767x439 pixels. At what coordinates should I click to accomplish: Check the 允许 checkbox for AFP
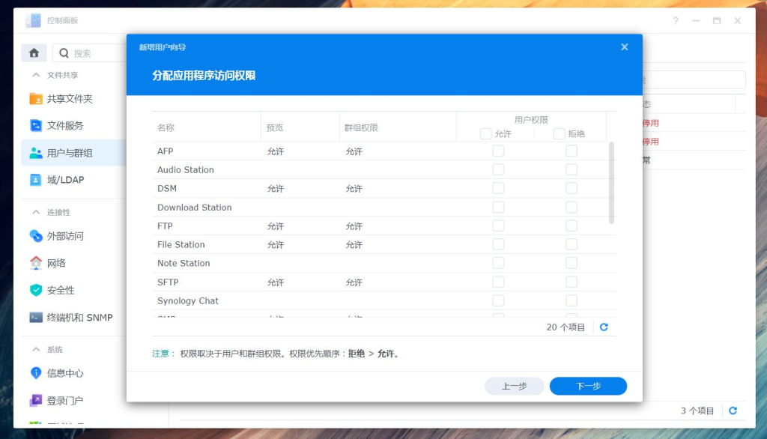coord(497,151)
